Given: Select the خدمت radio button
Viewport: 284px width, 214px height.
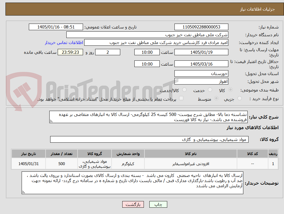Looking at the screenshot, I should point(210,90).
